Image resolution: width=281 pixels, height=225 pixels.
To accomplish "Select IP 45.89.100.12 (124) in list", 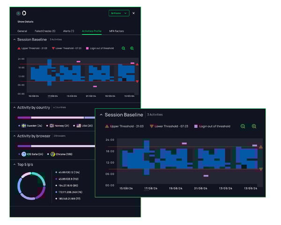I will tap(69, 172).
